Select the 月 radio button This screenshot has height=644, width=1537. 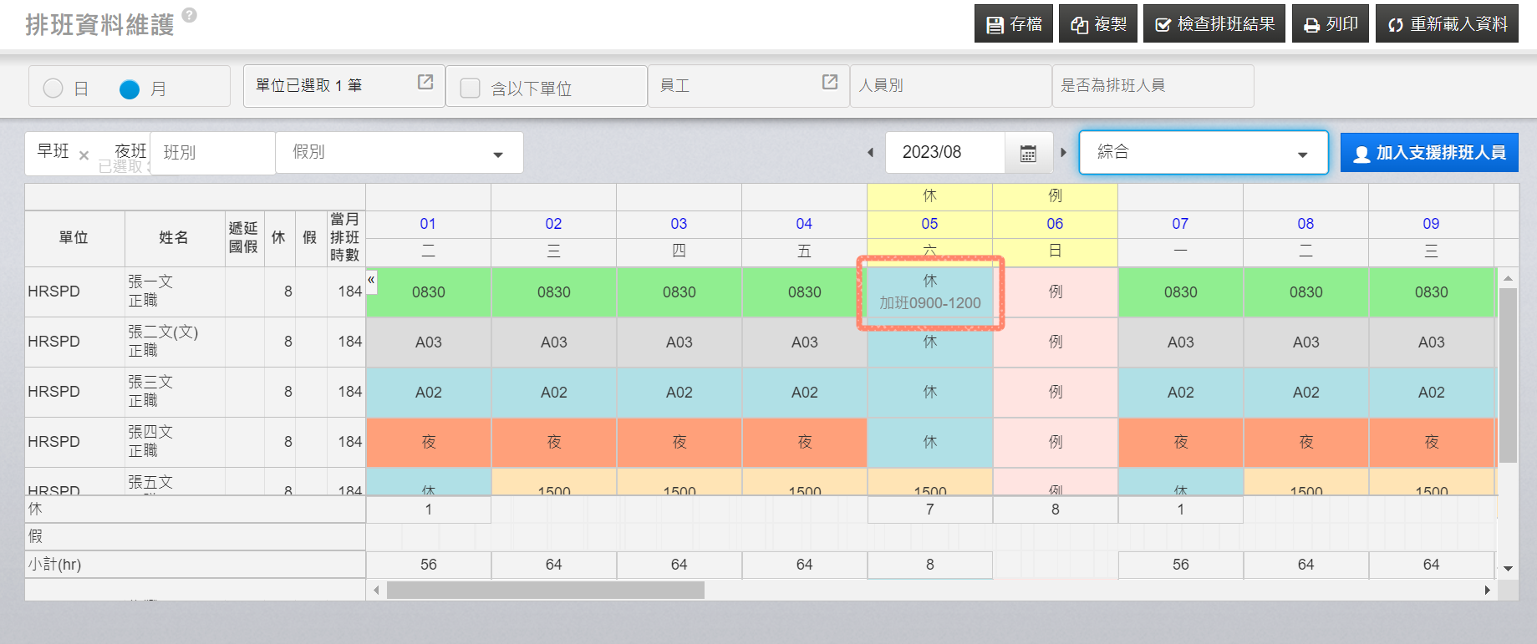[x=130, y=89]
